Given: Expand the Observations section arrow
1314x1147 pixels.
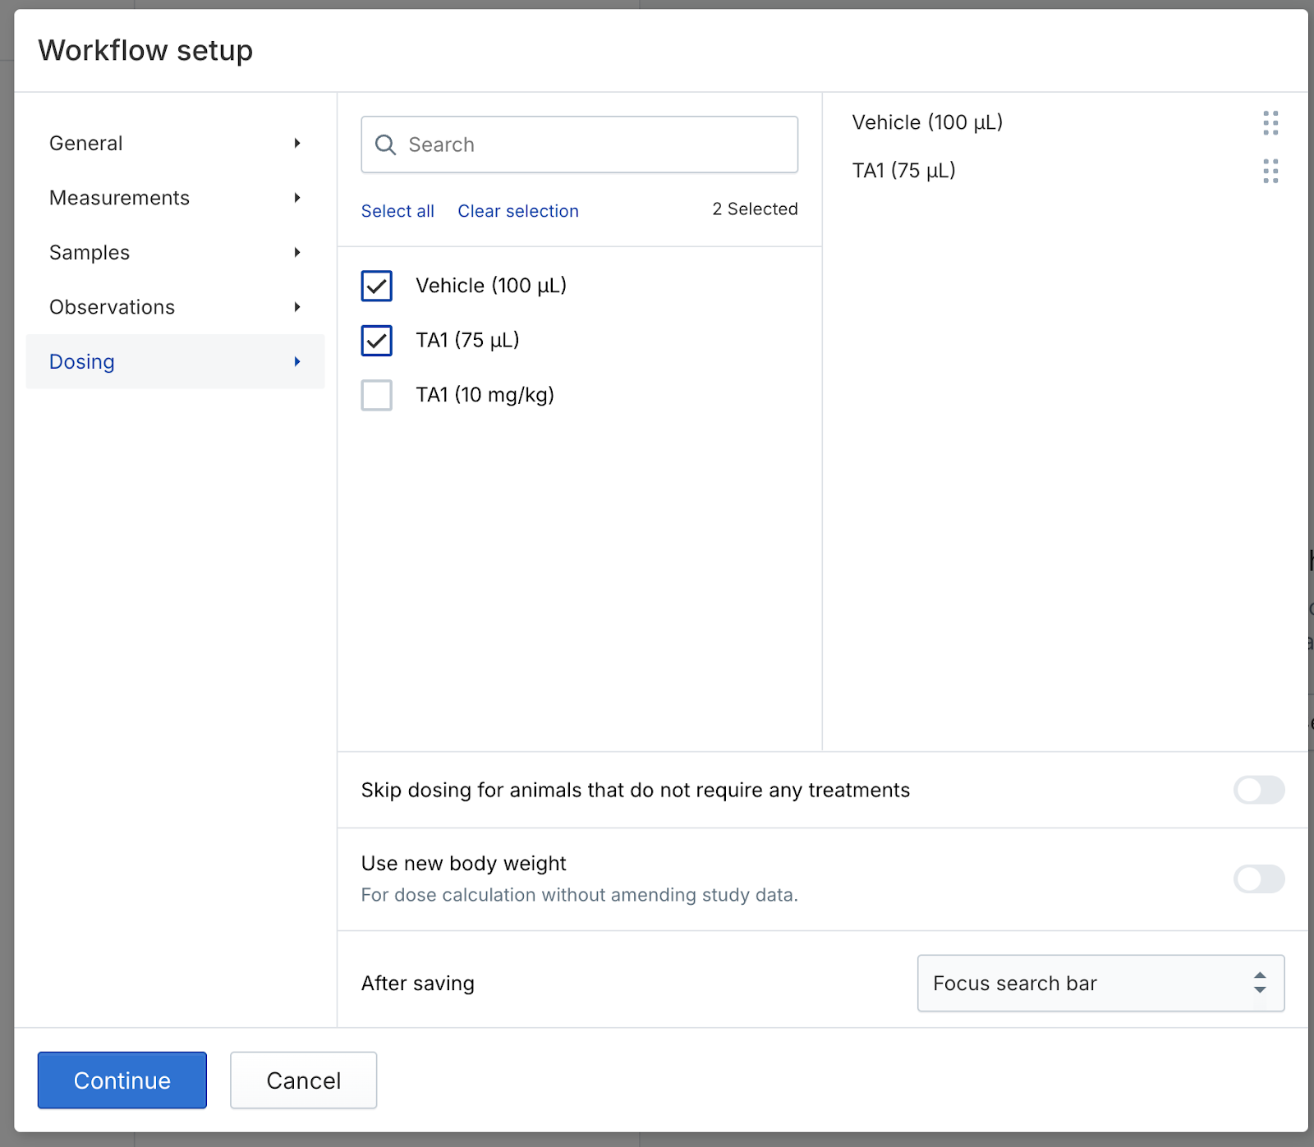Looking at the screenshot, I should point(297,307).
